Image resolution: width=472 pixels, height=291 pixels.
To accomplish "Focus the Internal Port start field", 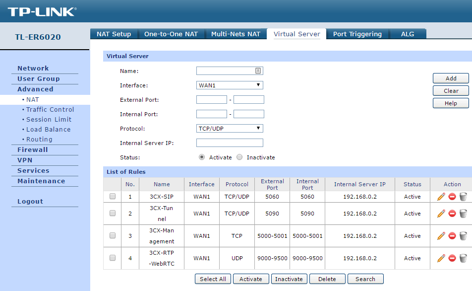I will point(212,114).
